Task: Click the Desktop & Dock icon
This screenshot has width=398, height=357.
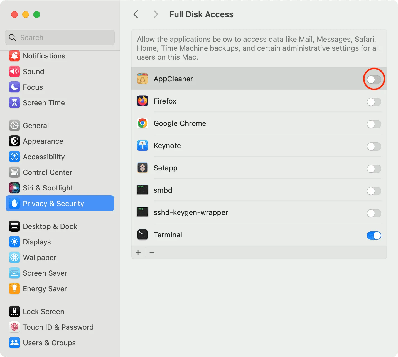Action: coord(14,226)
